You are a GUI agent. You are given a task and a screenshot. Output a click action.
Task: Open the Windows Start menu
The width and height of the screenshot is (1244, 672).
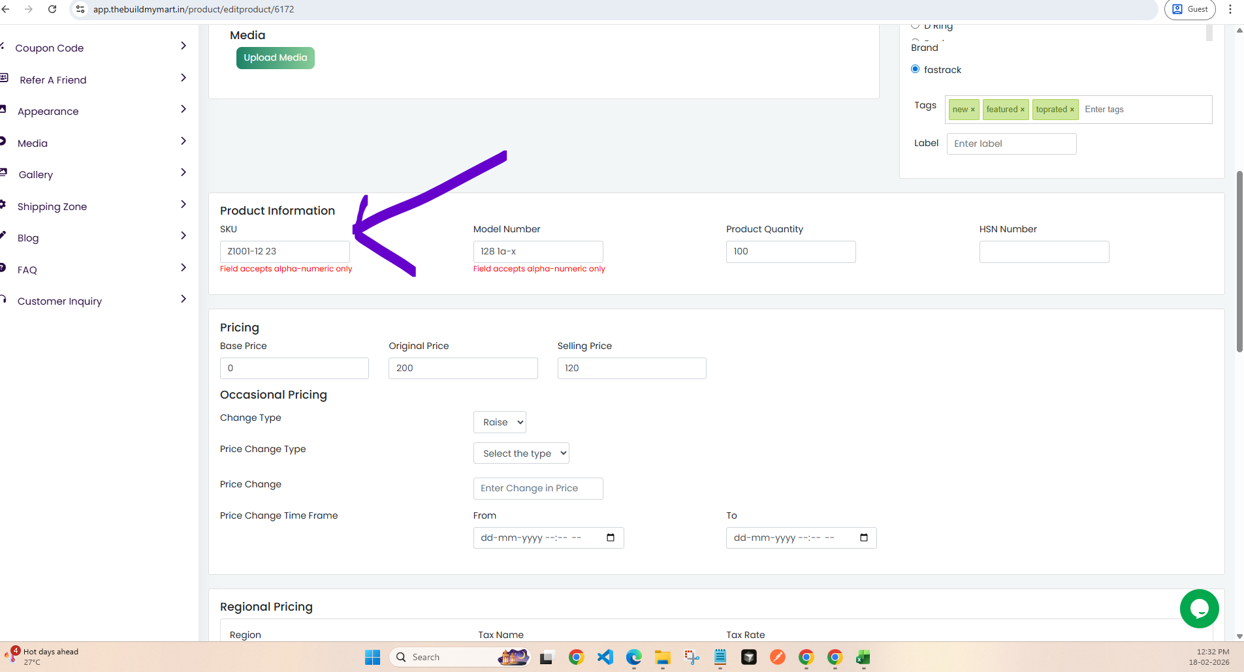pyautogui.click(x=372, y=657)
